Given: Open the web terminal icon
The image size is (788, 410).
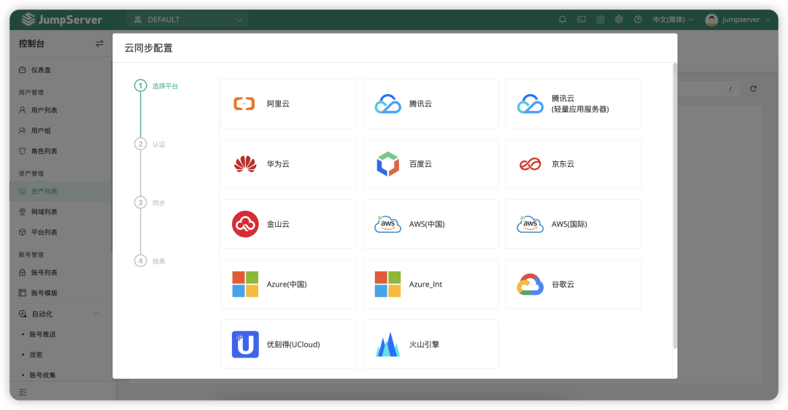Looking at the screenshot, I should point(582,20).
